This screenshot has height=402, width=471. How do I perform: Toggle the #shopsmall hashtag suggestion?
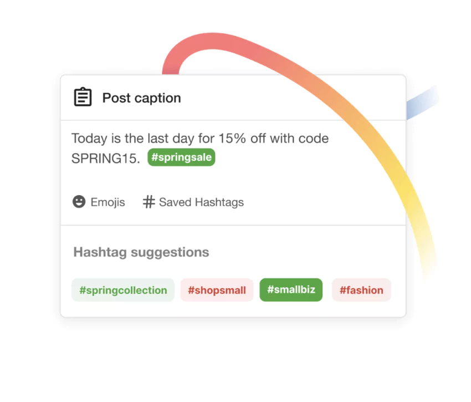(x=217, y=289)
